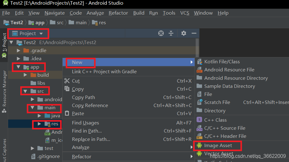
Task: Expand the res folder arrow
Action: (40, 124)
